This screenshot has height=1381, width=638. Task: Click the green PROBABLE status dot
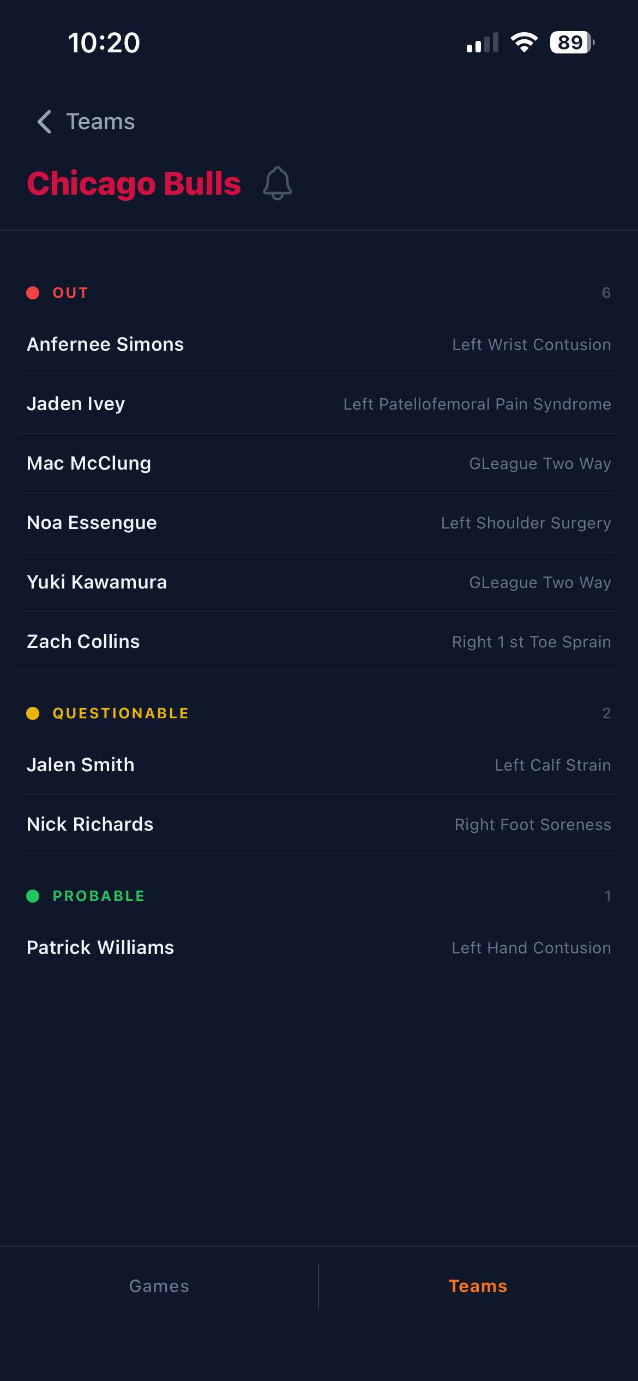[34, 896]
